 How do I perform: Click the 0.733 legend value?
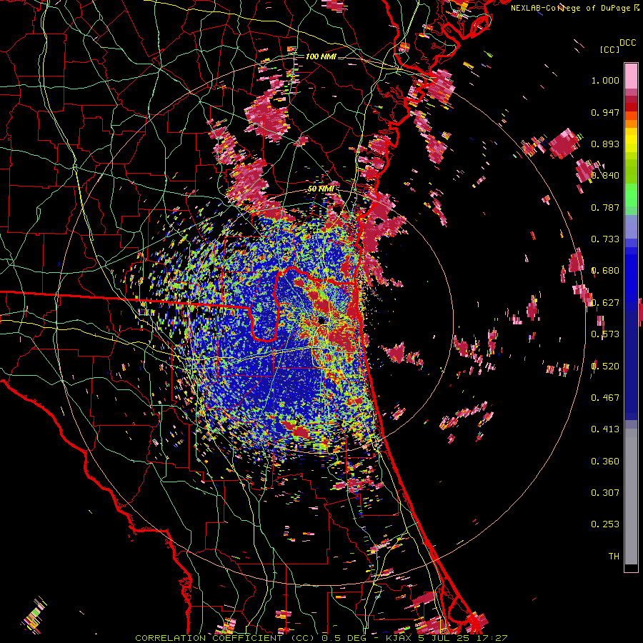click(x=605, y=239)
